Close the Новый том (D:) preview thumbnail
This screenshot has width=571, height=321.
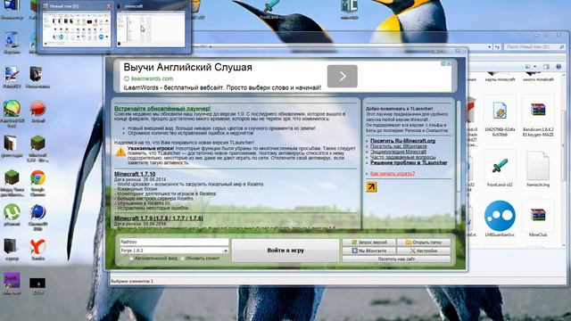point(108,6)
